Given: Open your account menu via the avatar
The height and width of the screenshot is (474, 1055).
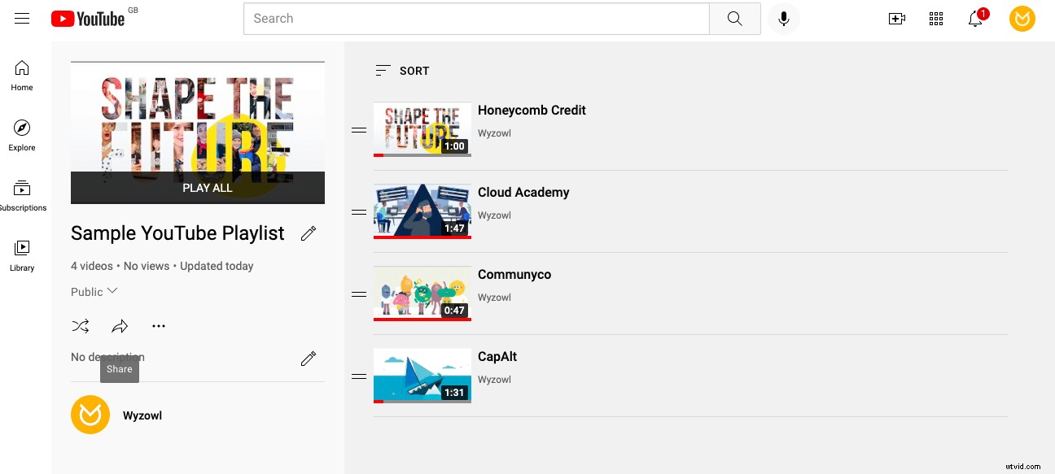Looking at the screenshot, I should coord(1022,18).
